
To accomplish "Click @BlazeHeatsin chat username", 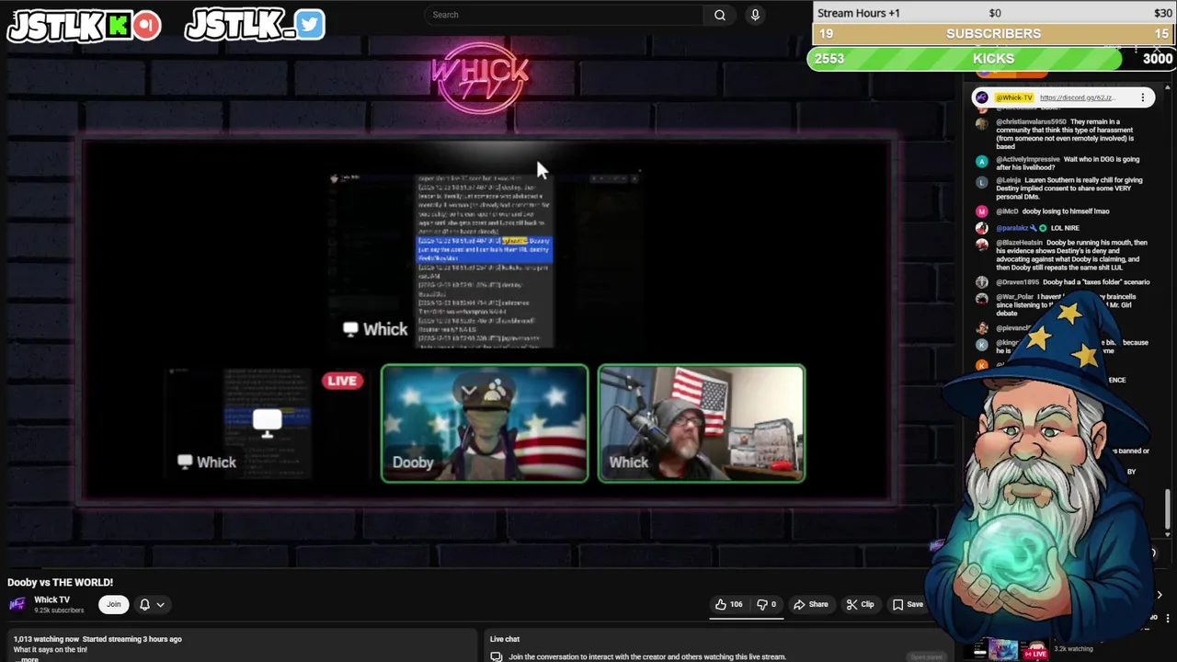I will pyautogui.click(x=1019, y=243).
